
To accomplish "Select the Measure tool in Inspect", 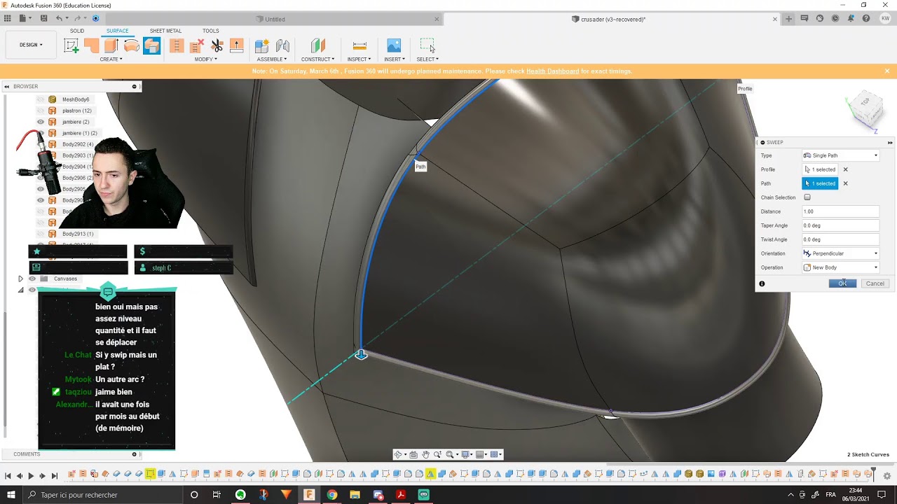I will point(360,45).
